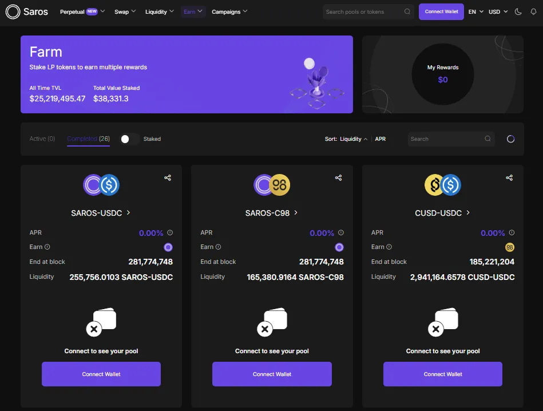
Task: Toggle Liquidity sort direction
Action: tap(354, 139)
